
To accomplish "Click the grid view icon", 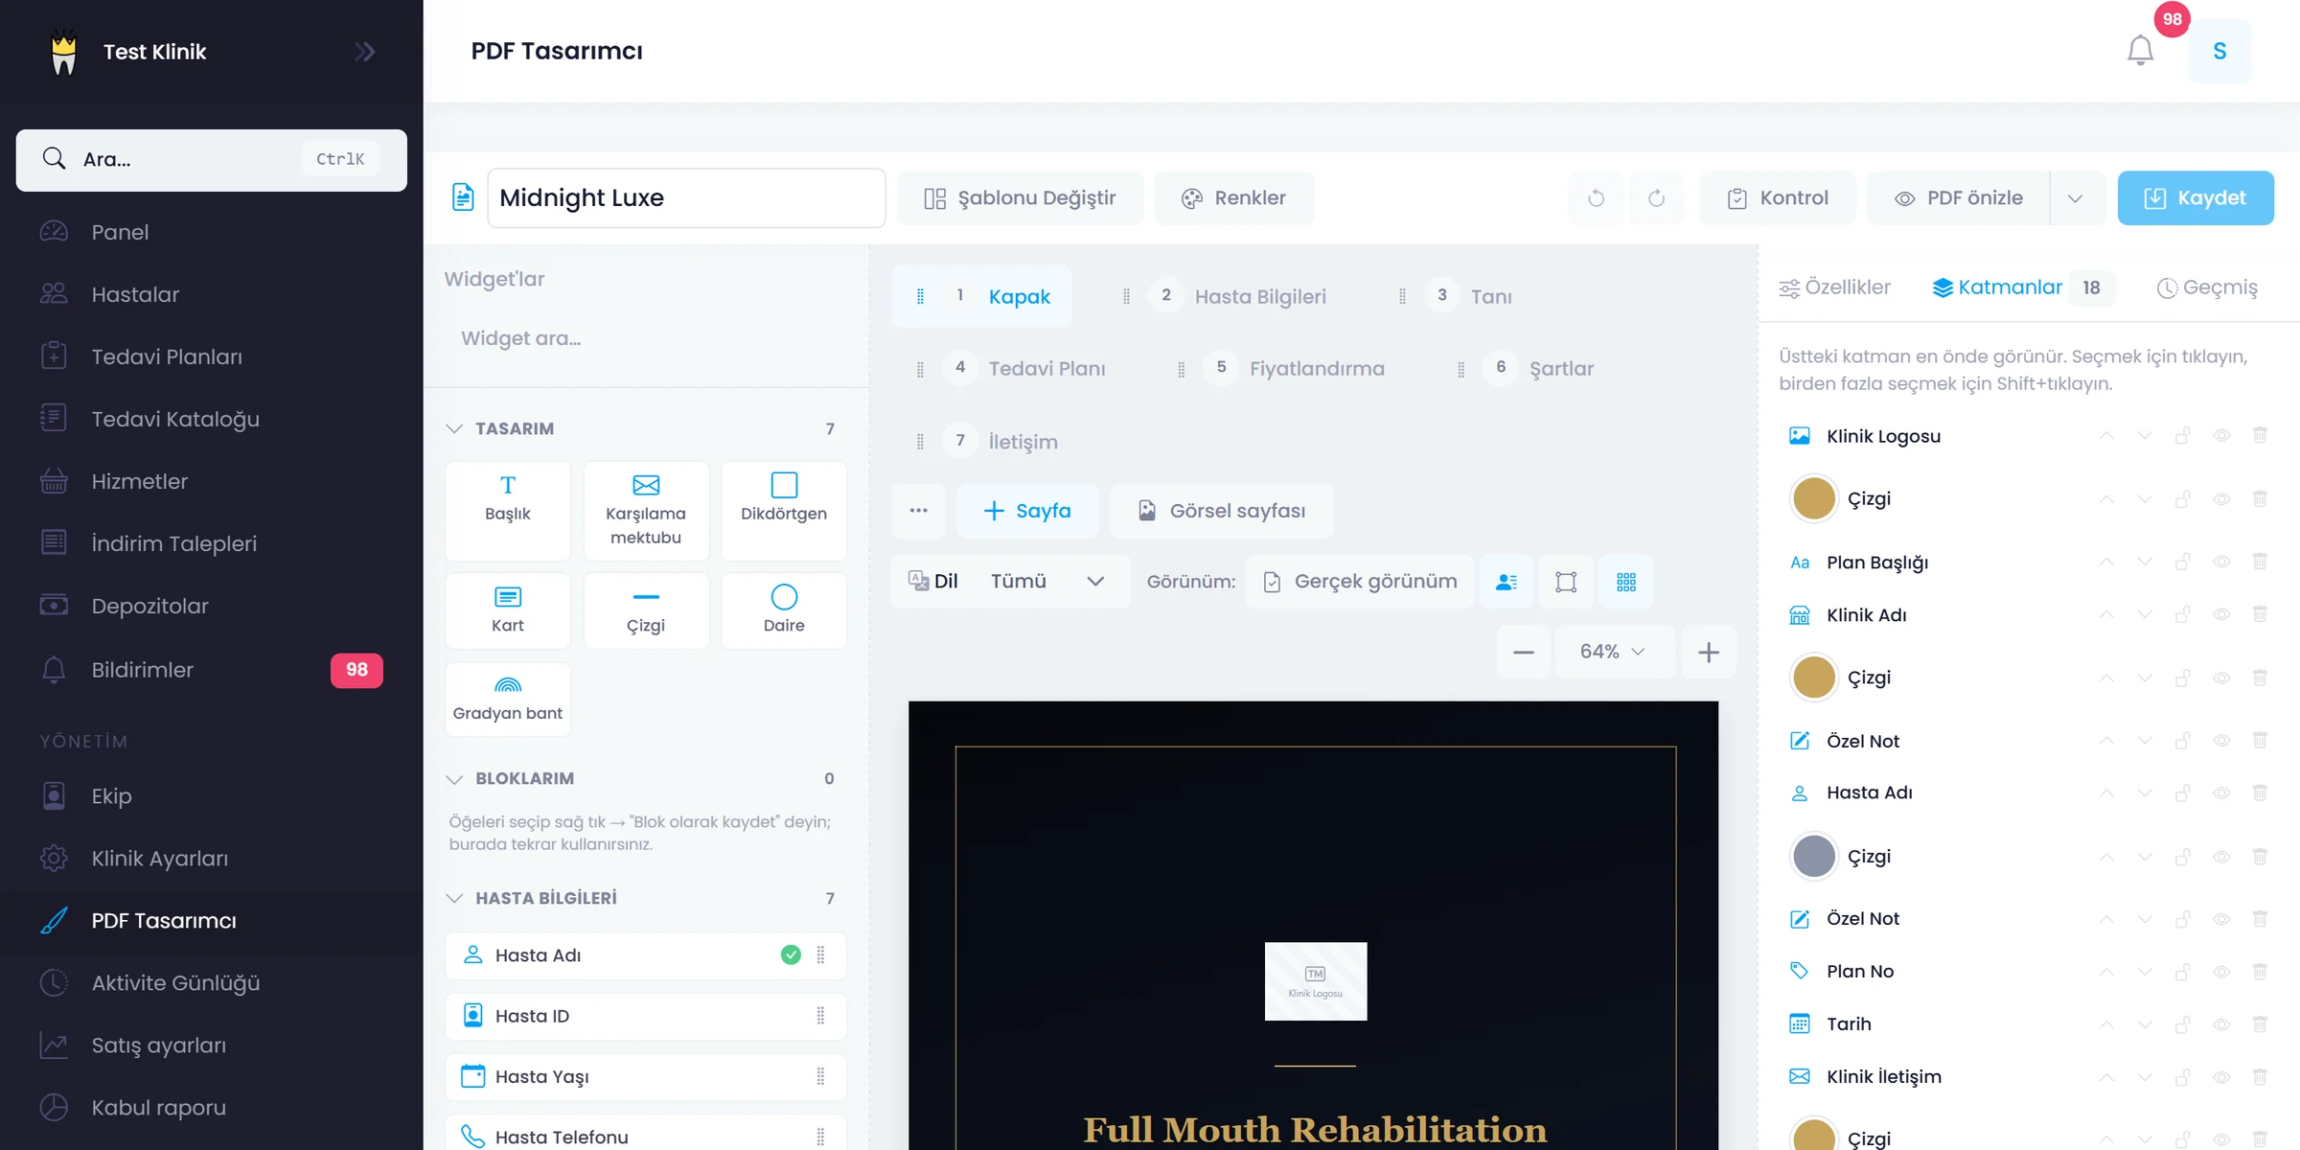I will [1626, 582].
